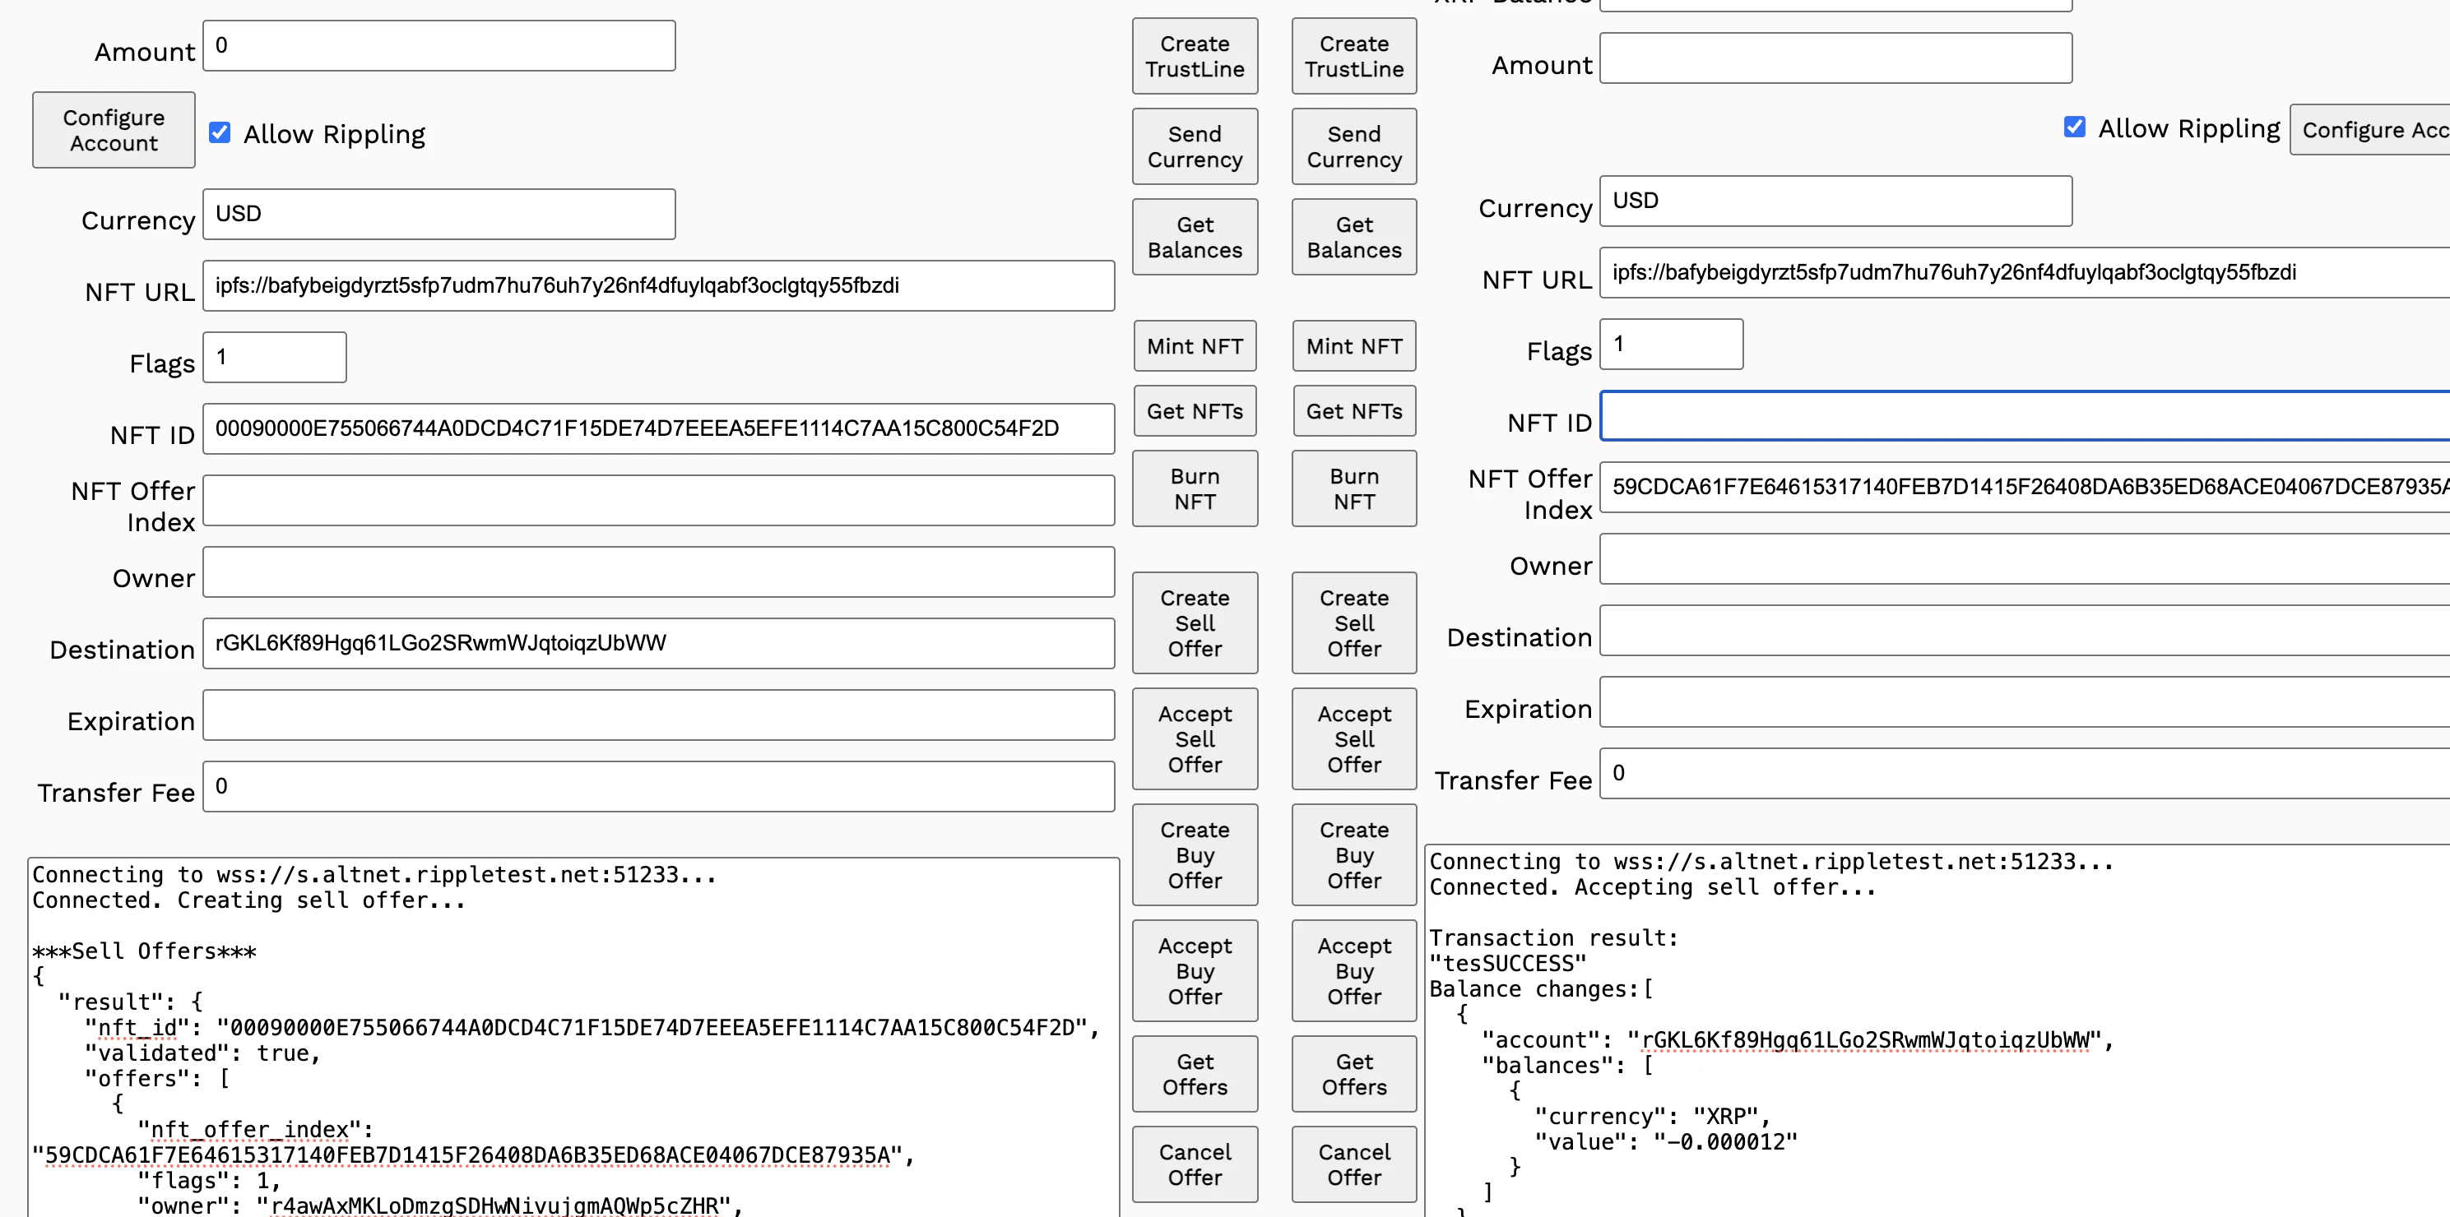Click the right Accept Sell Offer button
Image resolution: width=2450 pixels, height=1217 pixels.
click(1353, 738)
